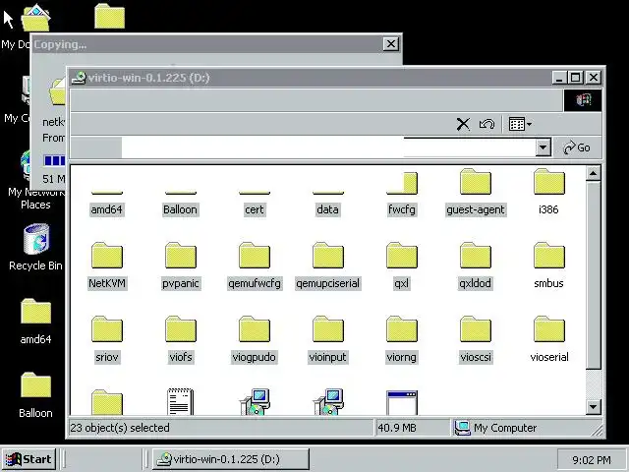Viewport: 629px width, 472px height.
Task: Select the first installer package icon
Action: (x=255, y=401)
